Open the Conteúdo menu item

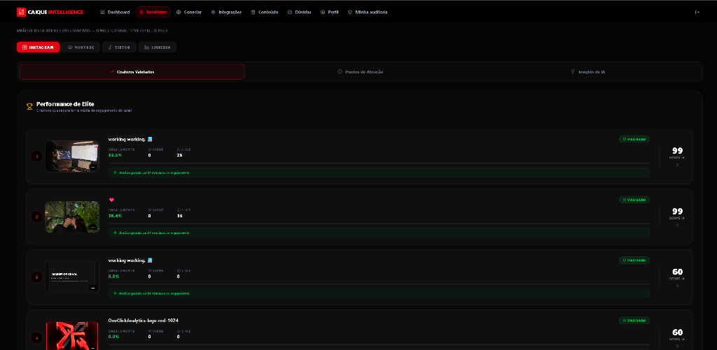264,13
